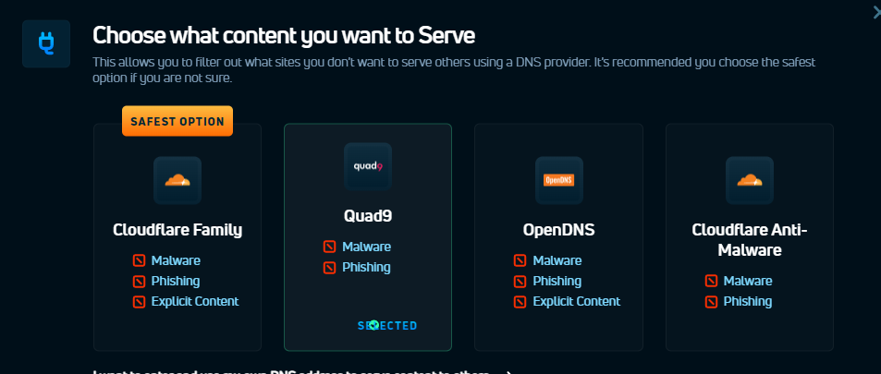Click the OpenDNS logo icon
This screenshot has height=374, width=881.
point(559,180)
